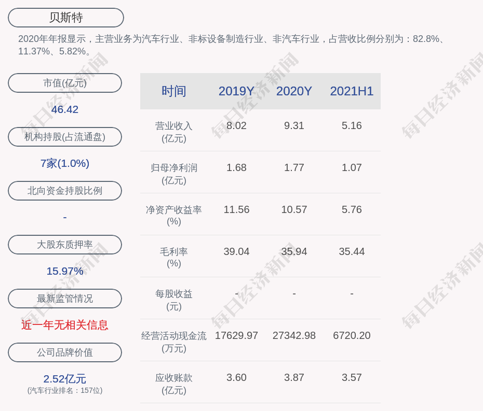Select the 2021H1 column header

coord(352,91)
